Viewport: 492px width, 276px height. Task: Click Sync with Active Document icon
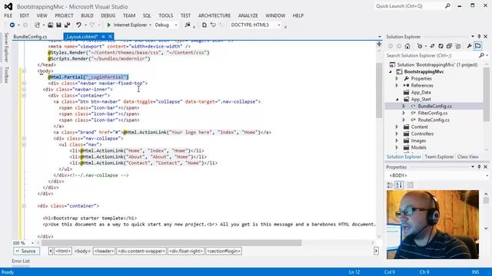click(x=432, y=46)
